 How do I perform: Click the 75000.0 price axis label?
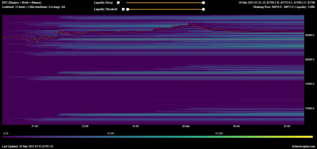pos(310,84)
